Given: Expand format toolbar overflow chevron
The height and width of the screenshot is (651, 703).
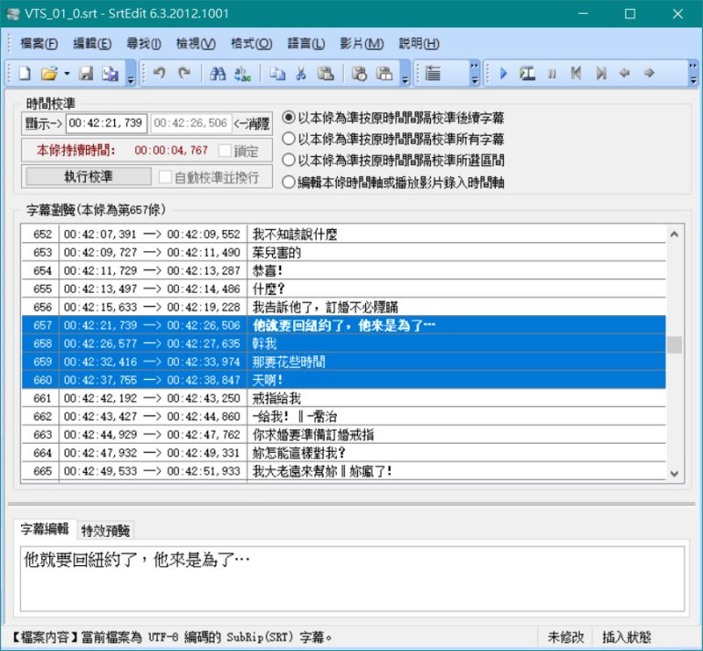Looking at the screenshot, I should (x=475, y=73).
